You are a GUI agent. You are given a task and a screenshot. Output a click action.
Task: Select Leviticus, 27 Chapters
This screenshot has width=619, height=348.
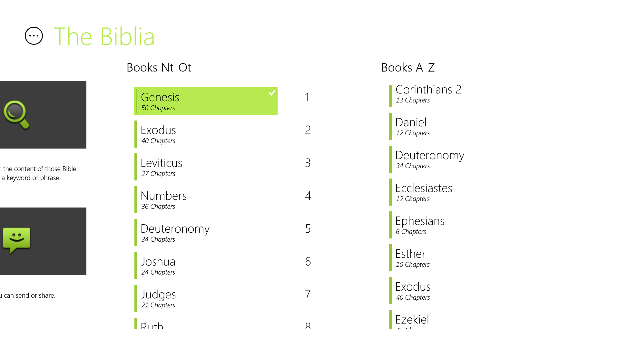click(206, 167)
